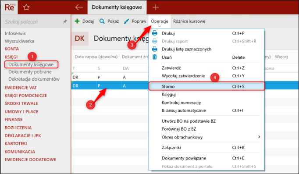
Task: Click the back arrow icon
Action: pyautogui.click(x=79, y=7)
